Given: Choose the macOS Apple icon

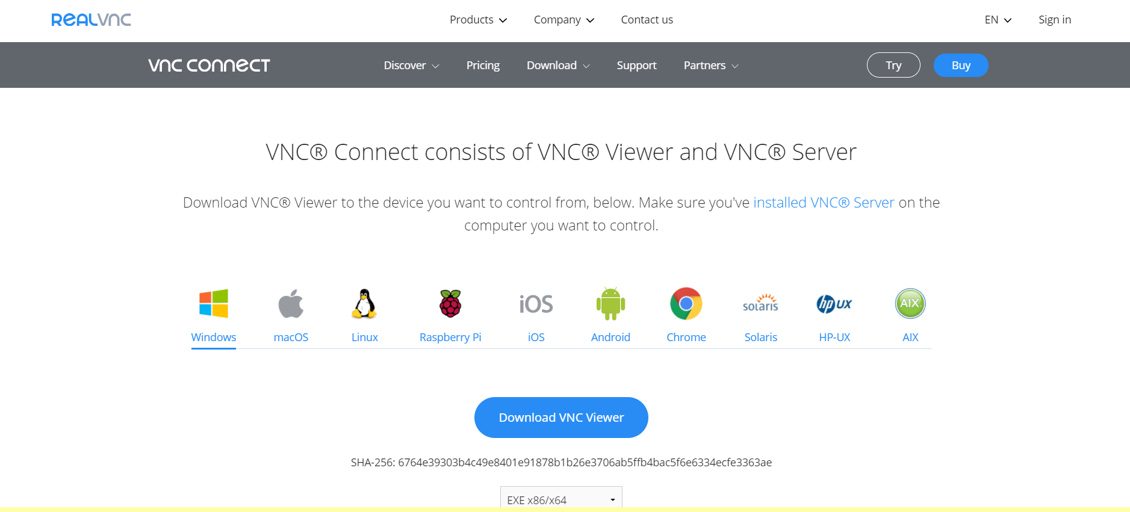Looking at the screenshot, I should click(291, 303).
